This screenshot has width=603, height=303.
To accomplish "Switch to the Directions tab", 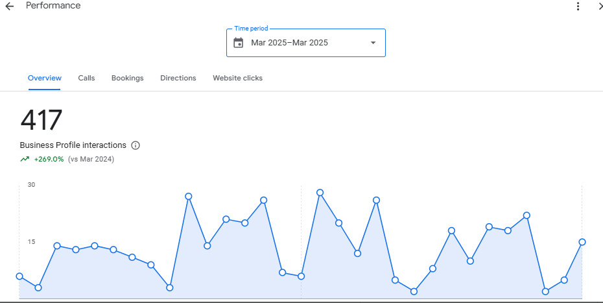I will (x=178, y=78).
